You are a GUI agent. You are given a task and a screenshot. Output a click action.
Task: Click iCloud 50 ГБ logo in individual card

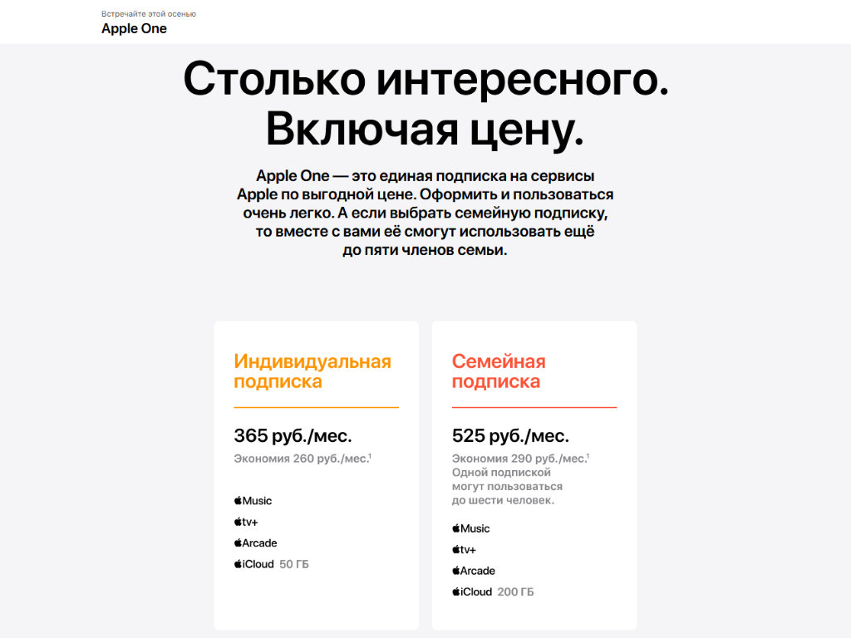pos(253,564)
